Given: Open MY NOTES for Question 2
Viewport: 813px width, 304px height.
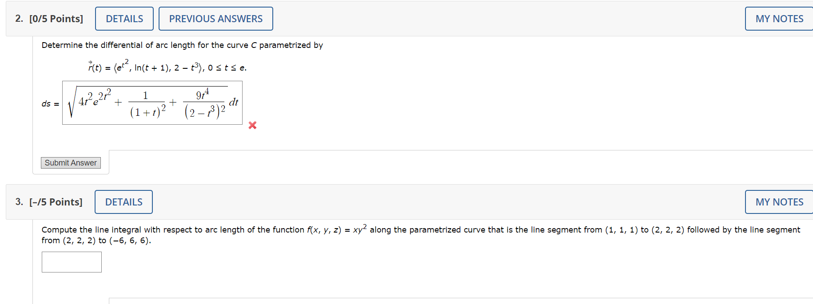Looking at the screenshot, I should pyautogui.click(x=779, y=18).
